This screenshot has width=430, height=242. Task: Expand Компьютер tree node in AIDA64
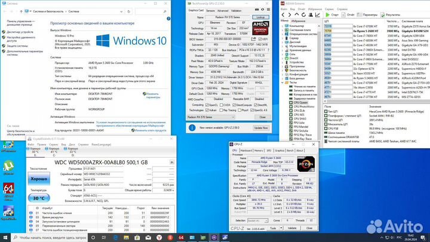coord(282,26)
